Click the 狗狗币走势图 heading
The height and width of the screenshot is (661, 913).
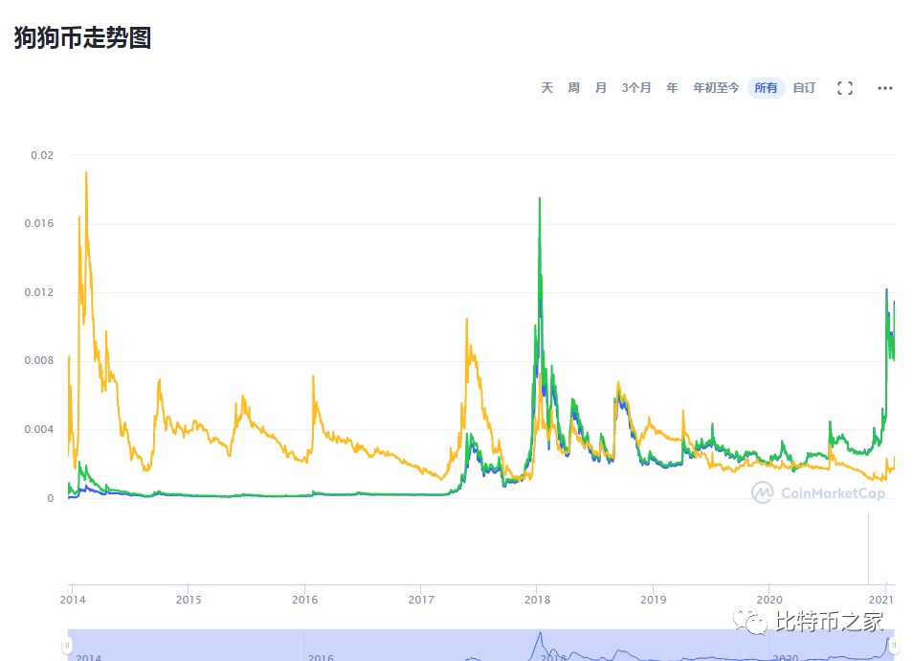pyautogui.click(x=82, y=38)
